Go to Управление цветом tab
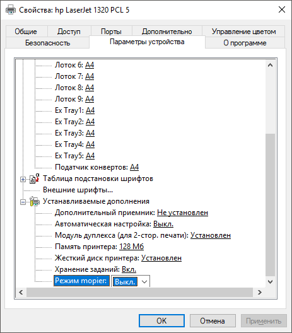The width and height of the screenshot is (292, 333). coord(243,32)
